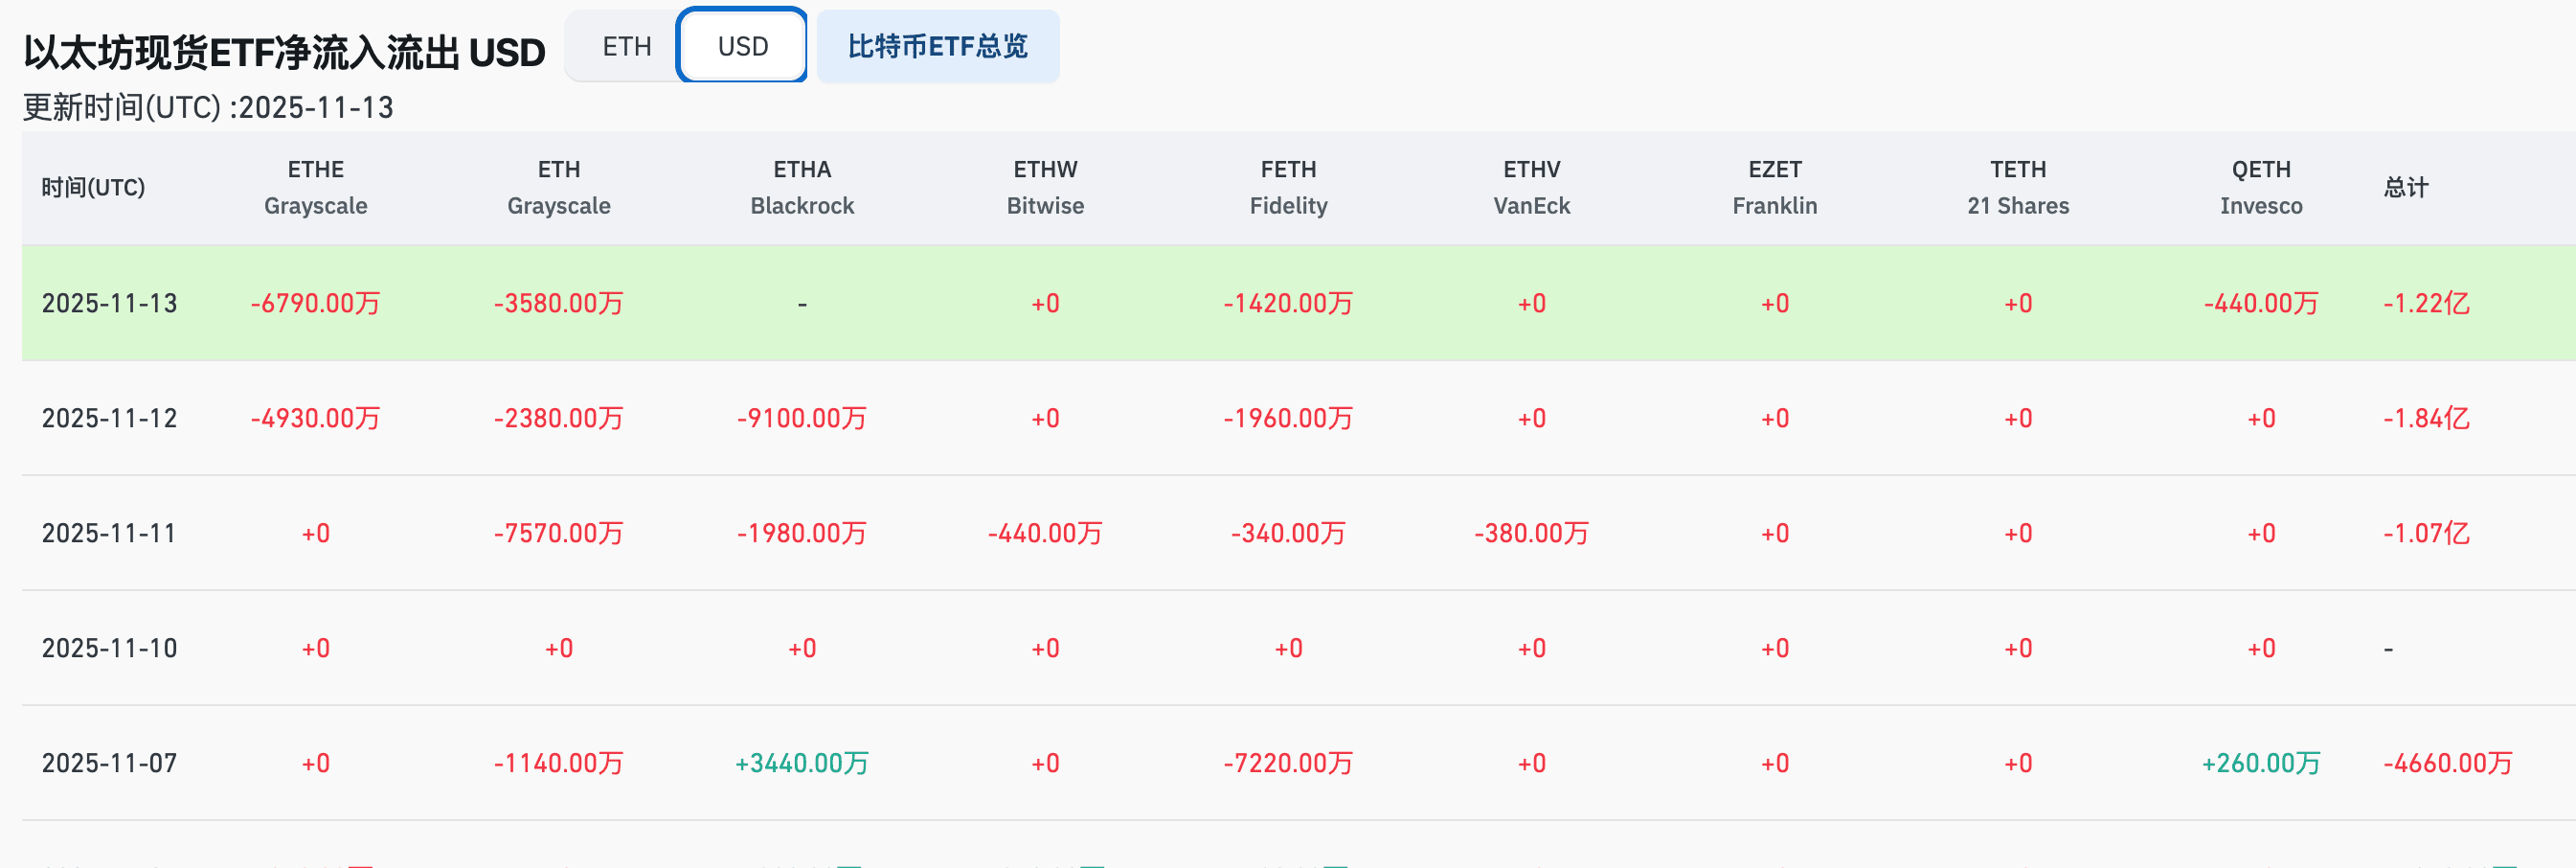Click the FETH Fidelity column header

[x=1288, y=188]
